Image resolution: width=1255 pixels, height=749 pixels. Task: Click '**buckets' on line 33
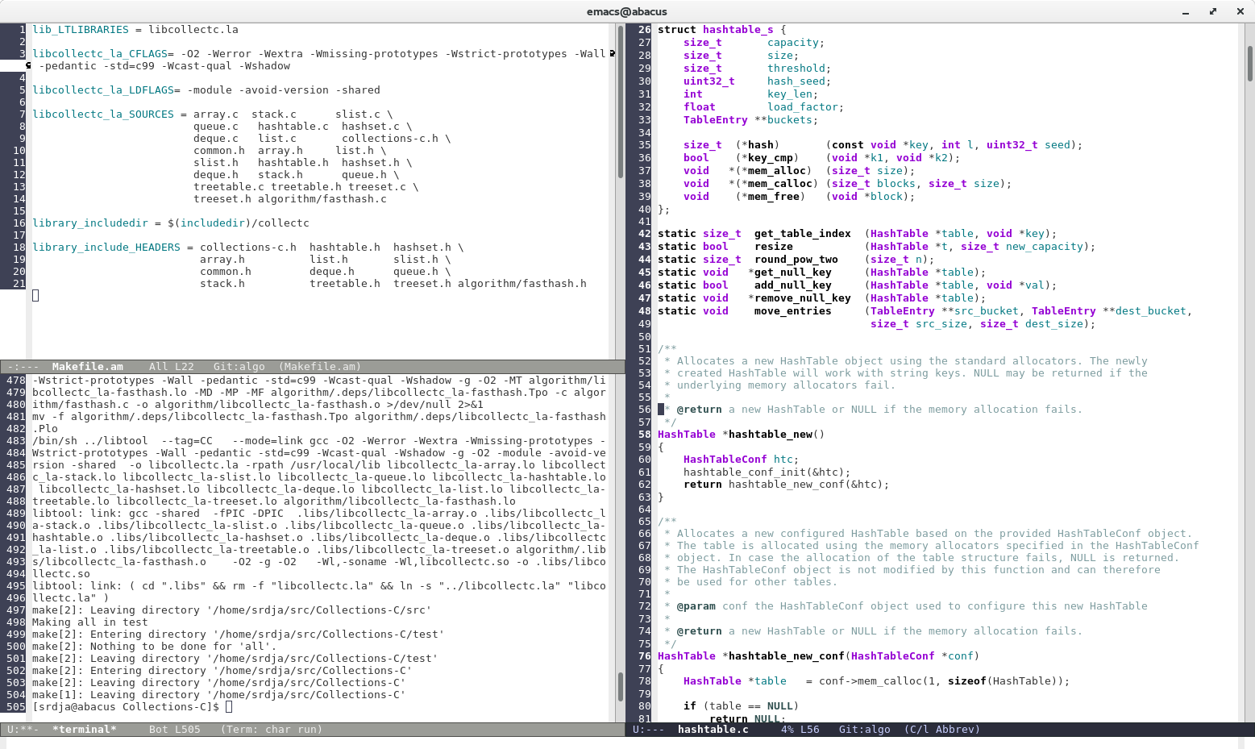click(x=783, y=119)
